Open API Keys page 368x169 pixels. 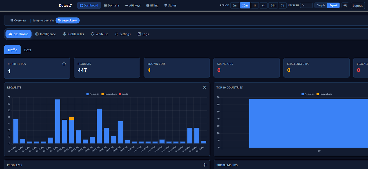pyautogui.click(x=133, y=5)
